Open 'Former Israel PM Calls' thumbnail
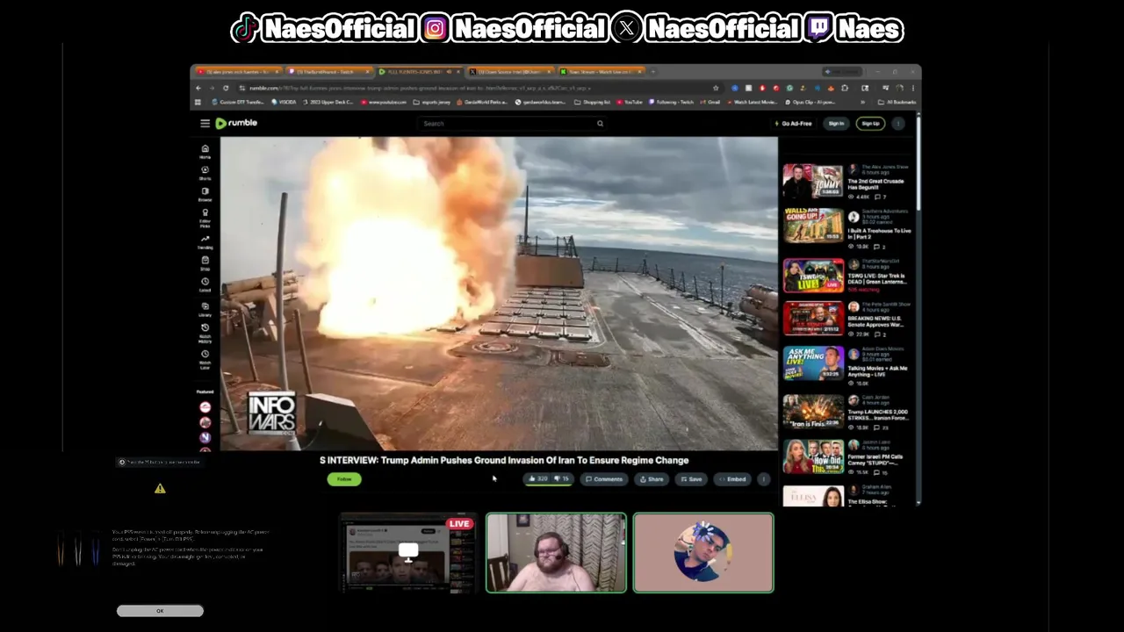Viewport: 1124px width, 632px height. [x=813, y=456]
